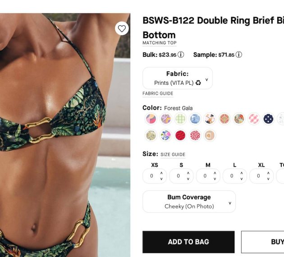Add product to wishlist with heart icon
Screen dimensions: 284x257
coord(122,28)
